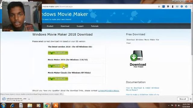This screenshot has height=108, width=193.
Task: Download Movie Maker Classic for XP/Vista
Action: click(58, 79)
